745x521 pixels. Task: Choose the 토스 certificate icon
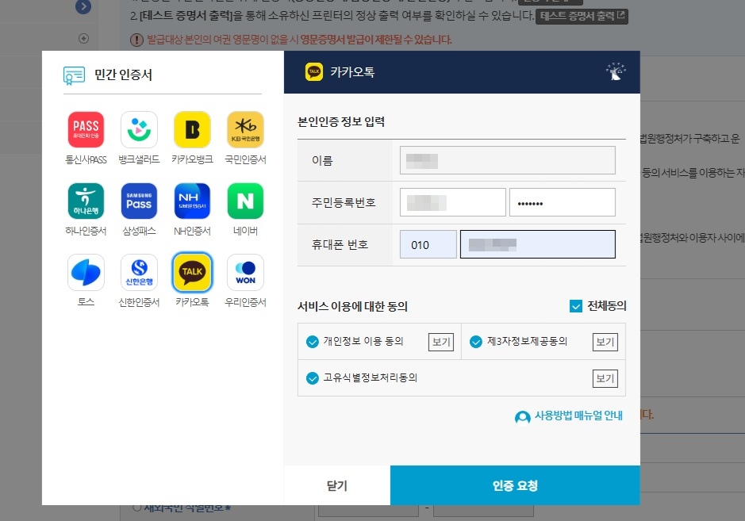pyautogui.click(x=86, y=272)
